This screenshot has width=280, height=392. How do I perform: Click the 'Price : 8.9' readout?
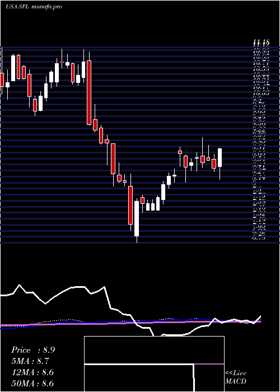pos(33,350)
